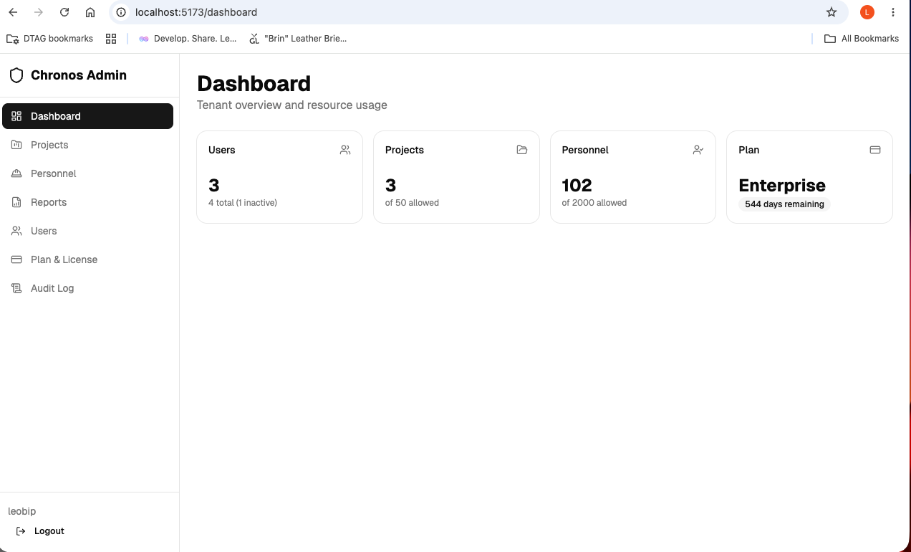Screen dimensions: 911x552
Task: Click the Reports chart icon in sidebar
Action: (x=16, y=202)
